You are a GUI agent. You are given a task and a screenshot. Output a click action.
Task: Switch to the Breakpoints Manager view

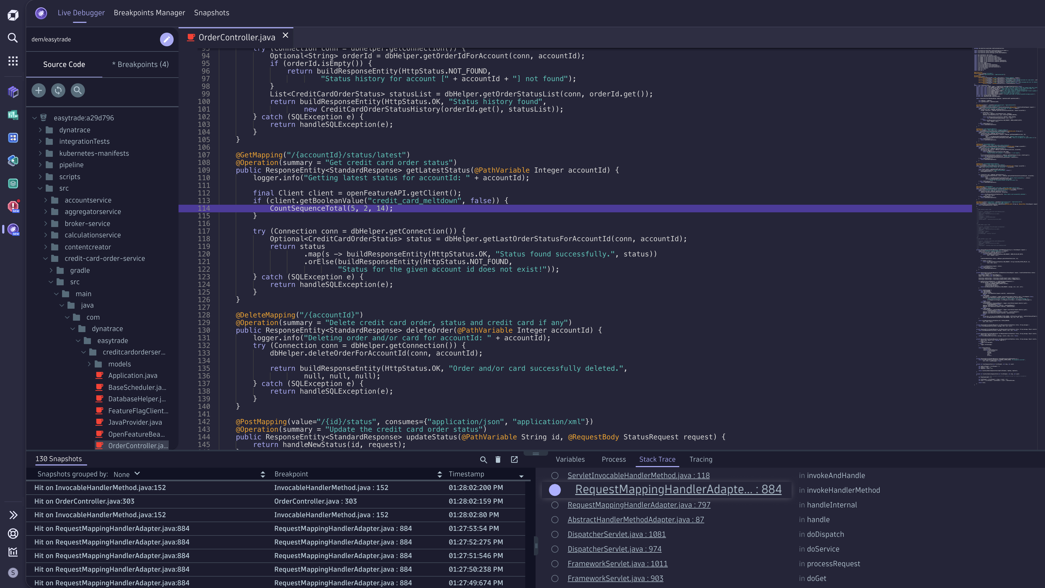[149, 13]
